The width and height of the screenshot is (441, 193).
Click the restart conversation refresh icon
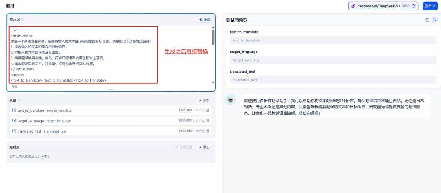point(427,20)
